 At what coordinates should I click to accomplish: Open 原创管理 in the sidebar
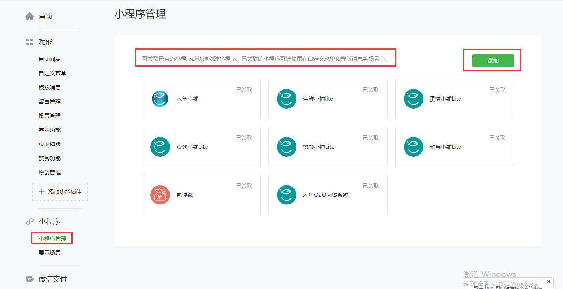point(50,172)
